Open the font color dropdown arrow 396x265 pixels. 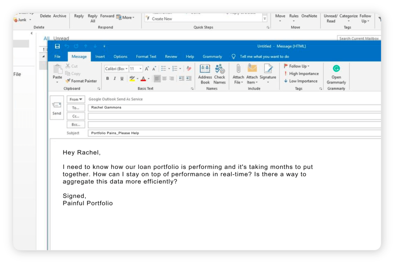point(148,79)
